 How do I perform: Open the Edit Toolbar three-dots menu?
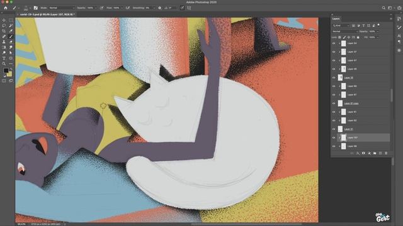[11, 63]
